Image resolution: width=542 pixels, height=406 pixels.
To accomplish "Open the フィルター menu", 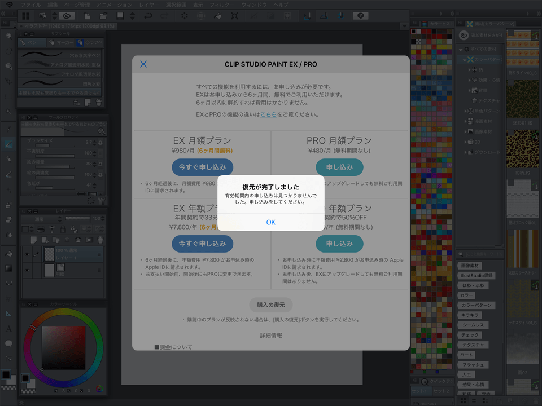I will [222, 5].
